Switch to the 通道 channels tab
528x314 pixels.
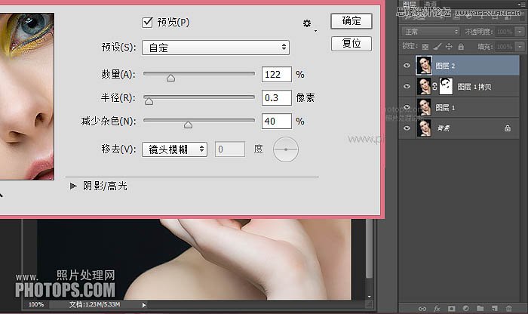pyautogui.click(x=430, y=4)
